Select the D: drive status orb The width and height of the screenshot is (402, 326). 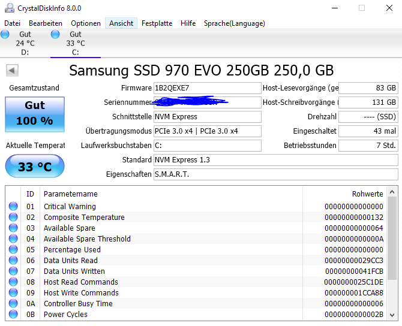(5, 34)
